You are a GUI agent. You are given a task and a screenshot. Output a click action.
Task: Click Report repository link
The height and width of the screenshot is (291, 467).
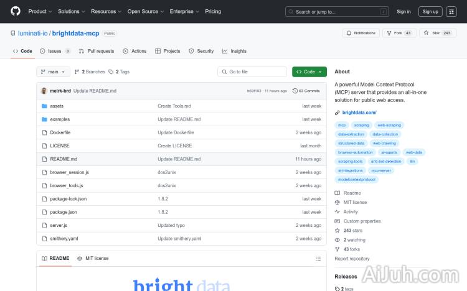(352, 259)
